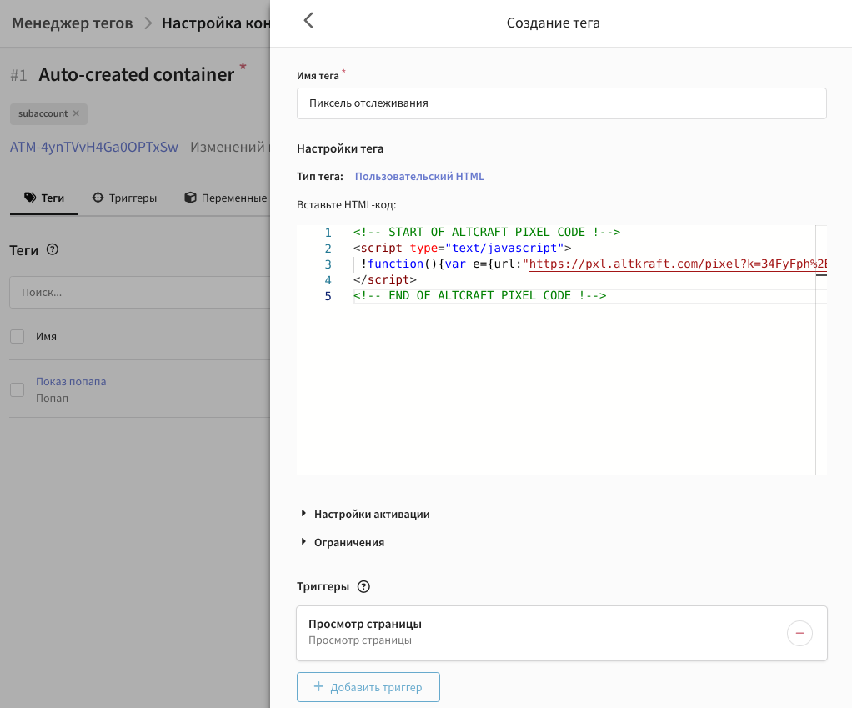The image size is (852, 708).
Task: Click the closing script tag on line 4
Action: [385, 280]
